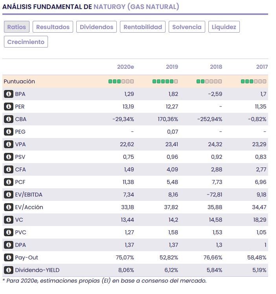Click the Dividendo-YIELD info icon
Viewport: 276px width, 294px height.
pos(8,270)
